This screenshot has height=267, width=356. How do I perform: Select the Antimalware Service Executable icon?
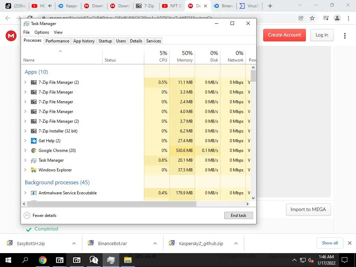tap(34, 193)
